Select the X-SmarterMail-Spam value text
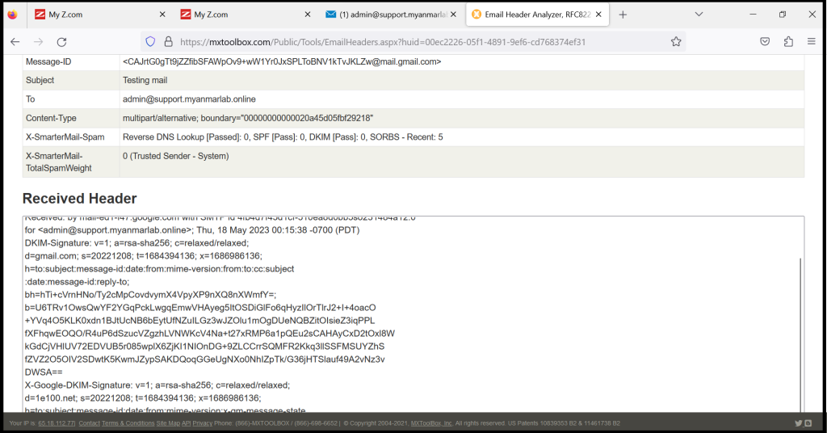This screenshot has height=433, width=827. (x=283, y=137)
